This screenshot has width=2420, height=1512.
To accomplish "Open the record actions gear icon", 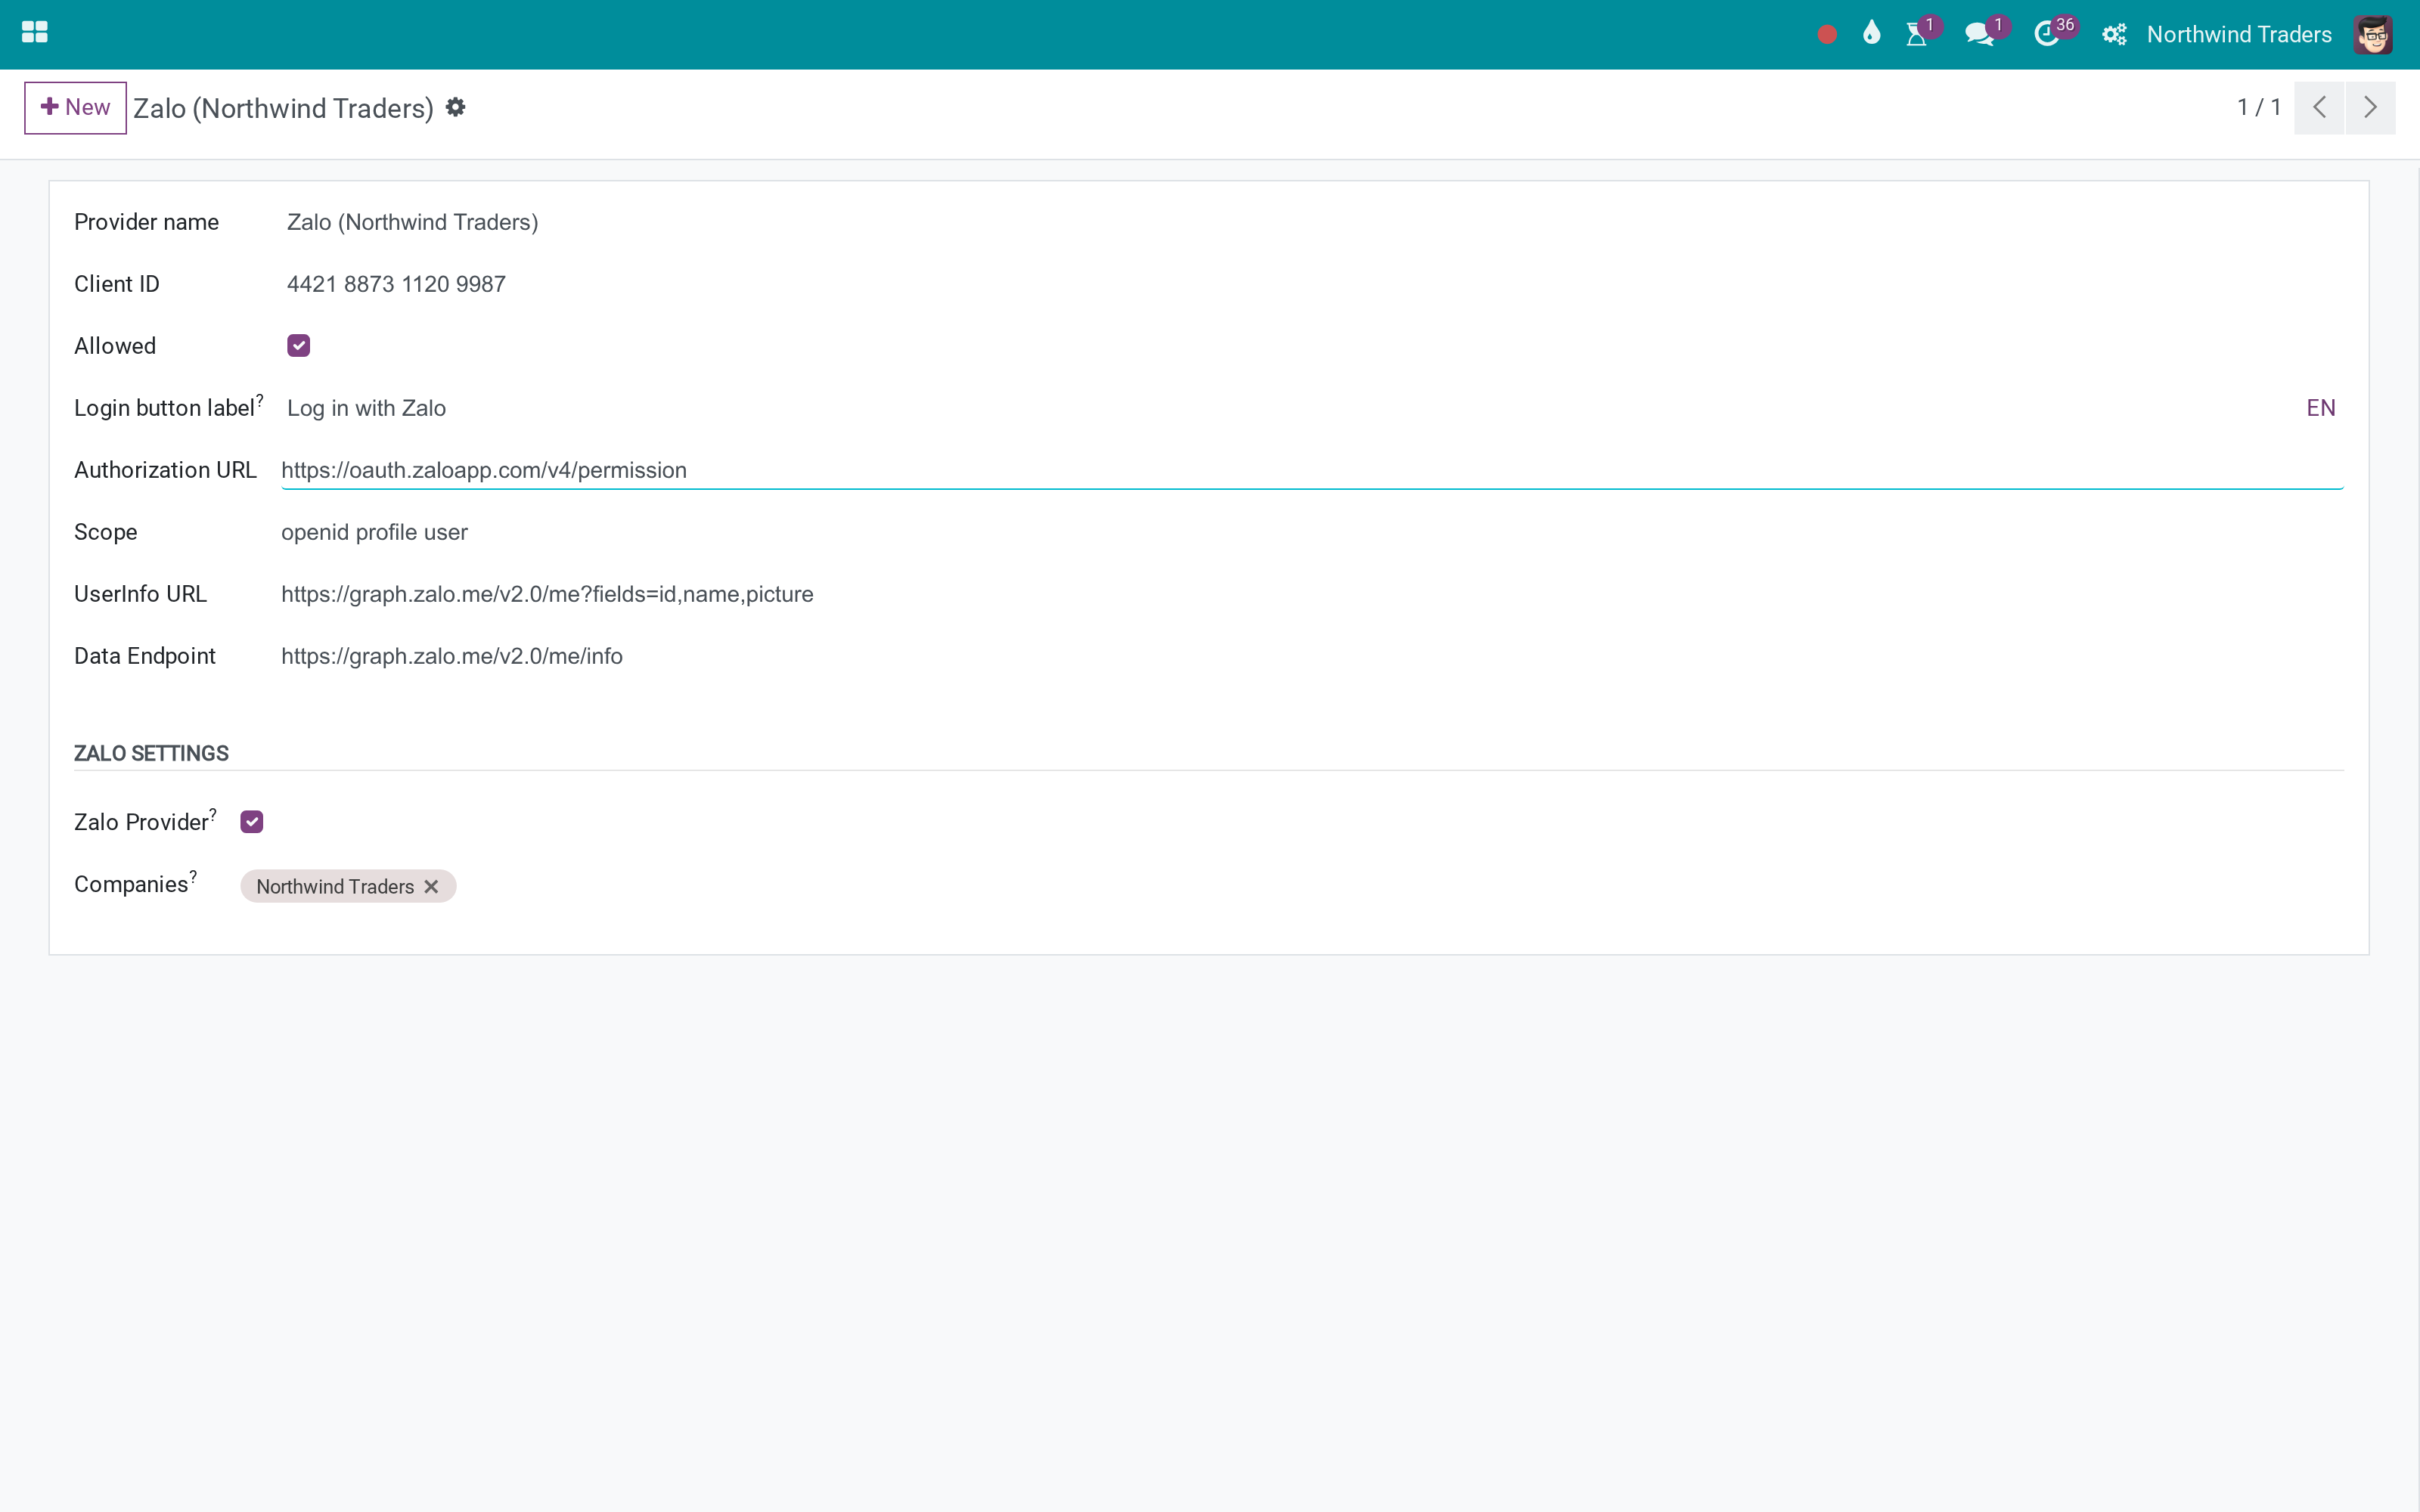I will coord(456,107).
